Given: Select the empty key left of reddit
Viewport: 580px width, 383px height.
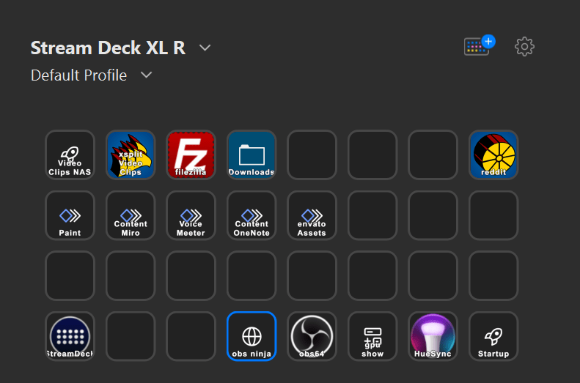Looking at the screenshot, I should 433,155.
